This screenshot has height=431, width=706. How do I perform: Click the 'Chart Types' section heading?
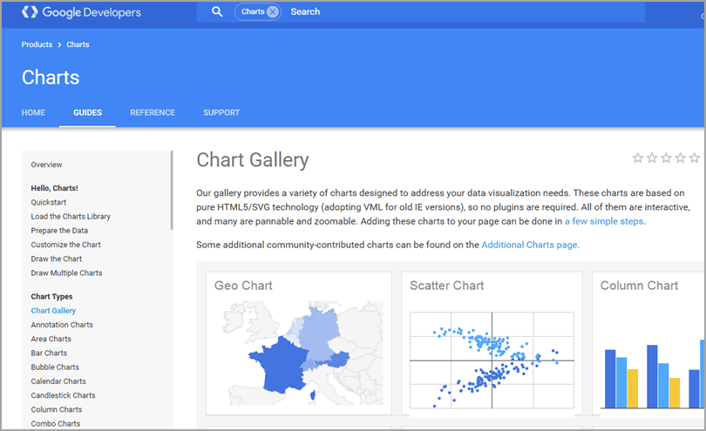point(51,297)
